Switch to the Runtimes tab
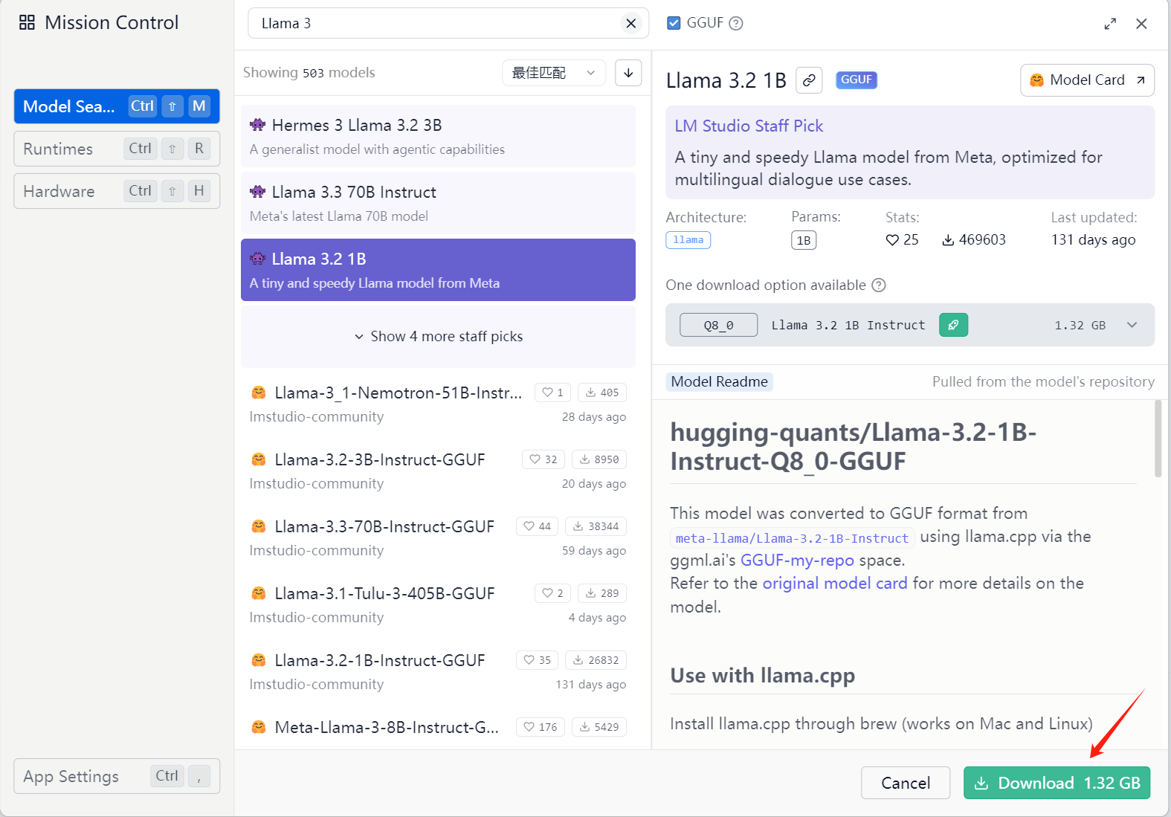The width and height of the screenshot is (1171, 817). click(117, 149)
